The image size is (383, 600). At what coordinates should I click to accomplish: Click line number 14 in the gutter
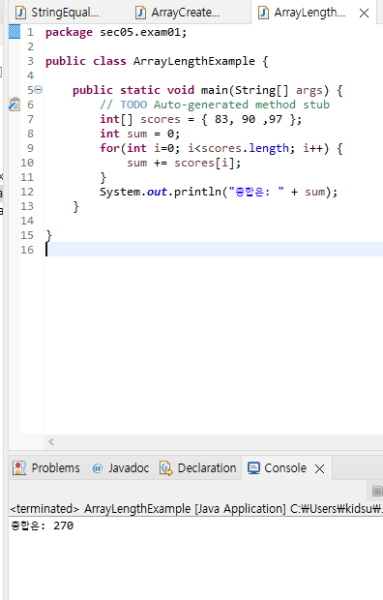[27, 221]
